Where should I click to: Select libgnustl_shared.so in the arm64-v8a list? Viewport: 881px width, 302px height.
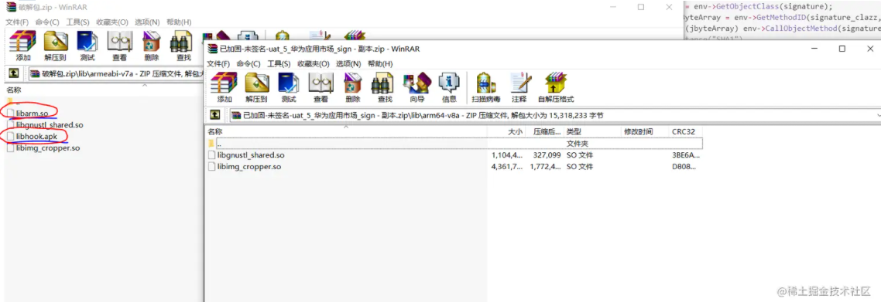tap(251, 154)
